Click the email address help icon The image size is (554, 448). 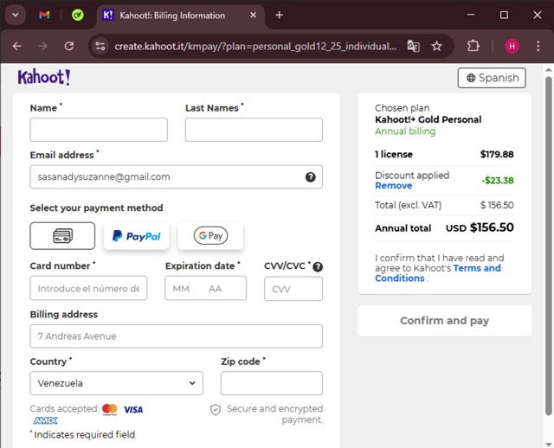(x=310, y=177)
